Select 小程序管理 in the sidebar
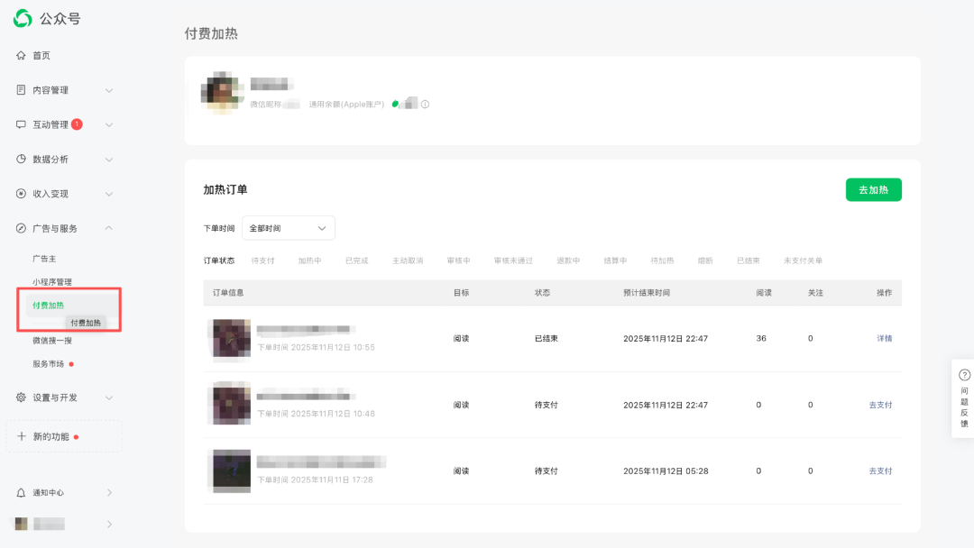The height and width of the screenshot is (548, 974). (52, 282)
